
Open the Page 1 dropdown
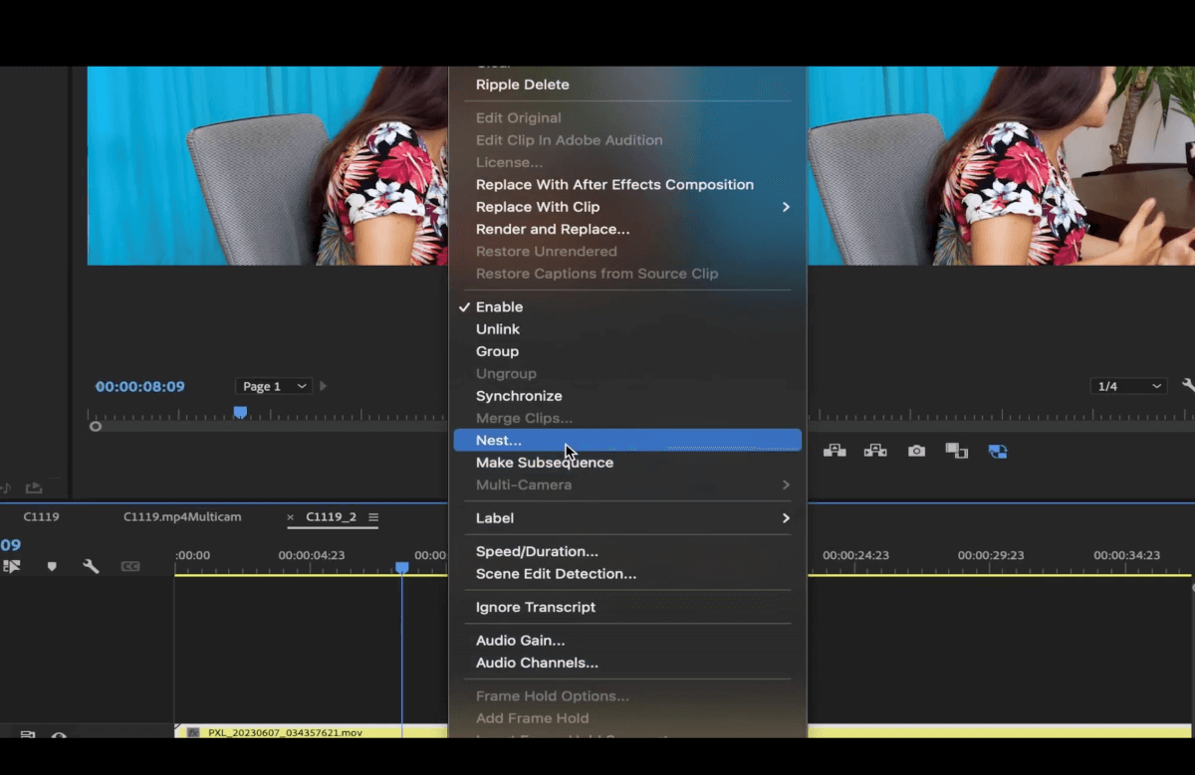click(274, 386)
